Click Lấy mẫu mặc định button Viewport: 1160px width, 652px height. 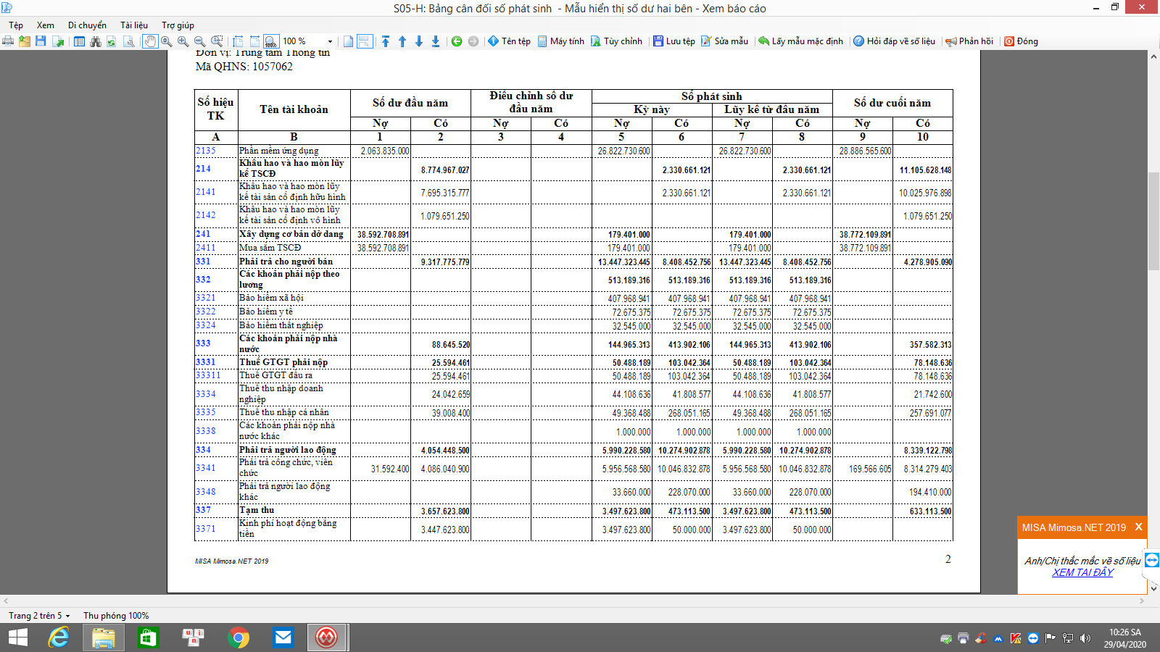coord(800,41)
